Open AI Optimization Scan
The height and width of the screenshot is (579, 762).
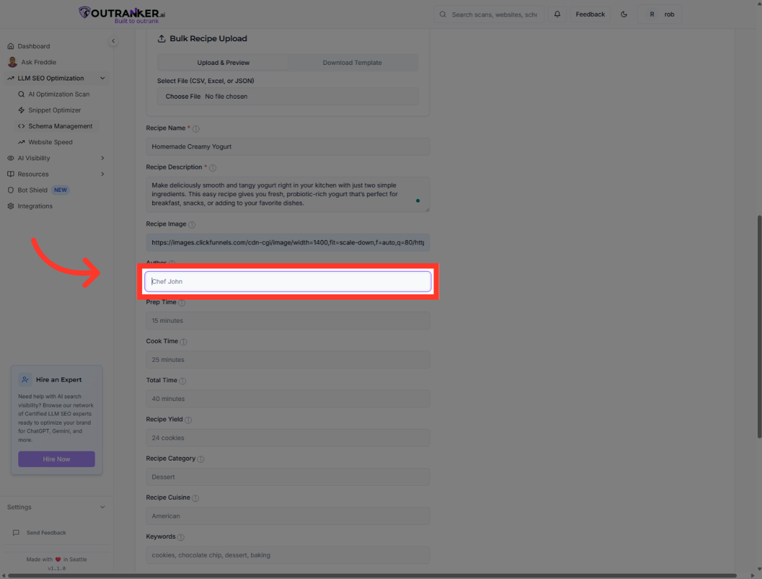[58, 94]
